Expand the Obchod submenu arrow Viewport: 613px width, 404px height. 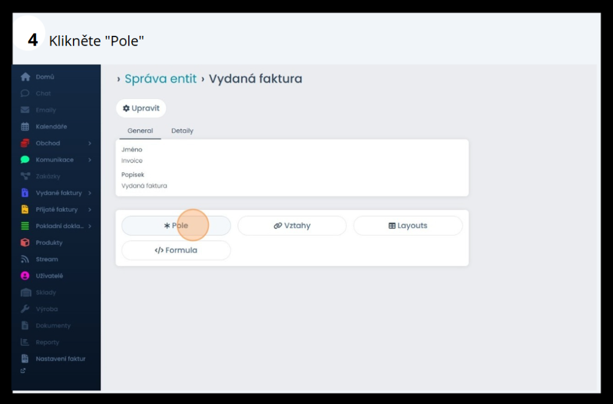point(90,144)
